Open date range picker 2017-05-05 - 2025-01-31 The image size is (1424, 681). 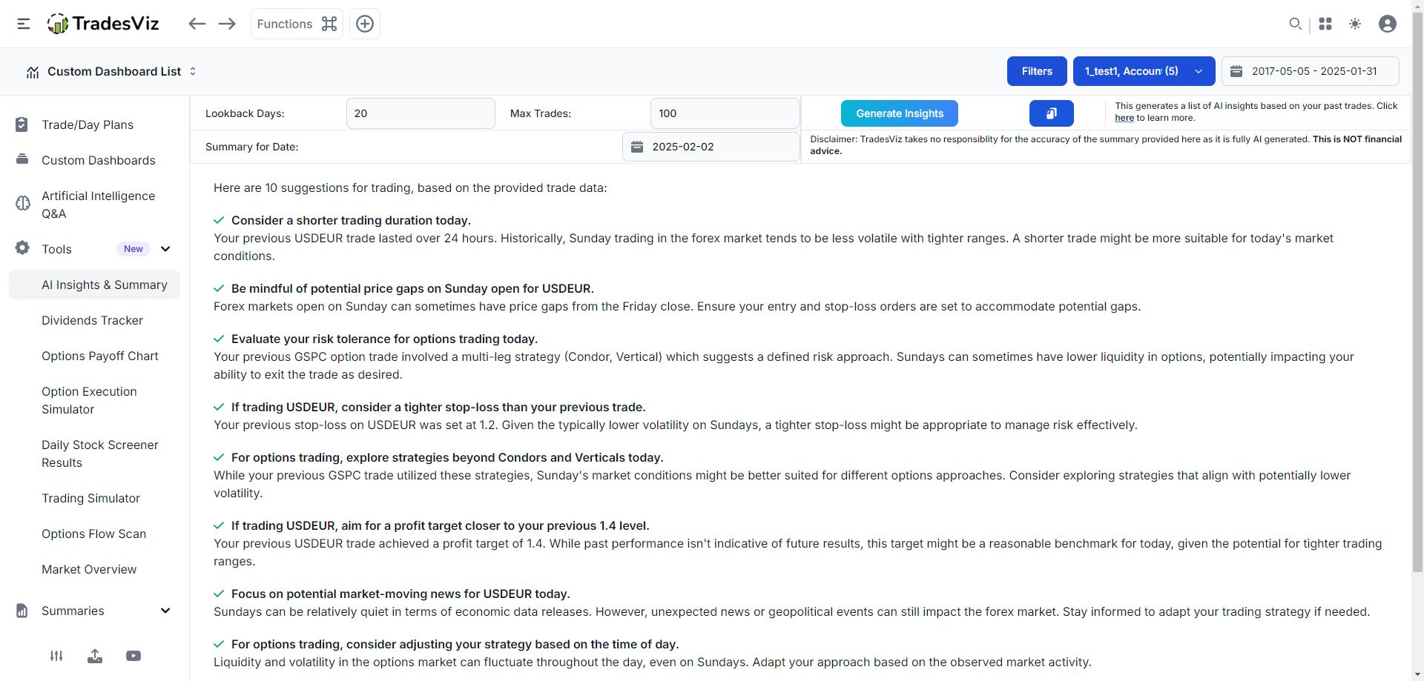(x=1310, y=71)
